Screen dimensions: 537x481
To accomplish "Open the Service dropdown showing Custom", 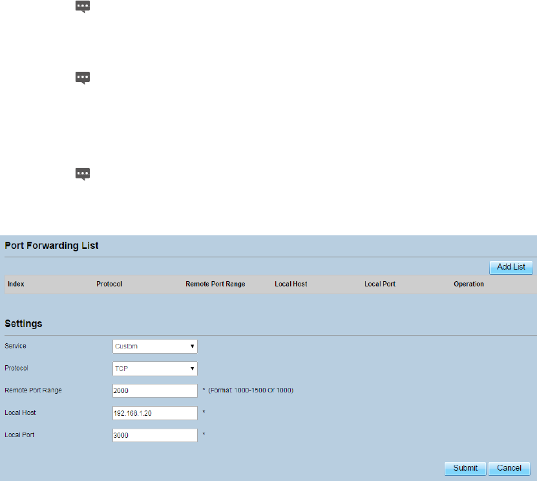I will click(x=155, y=347).
